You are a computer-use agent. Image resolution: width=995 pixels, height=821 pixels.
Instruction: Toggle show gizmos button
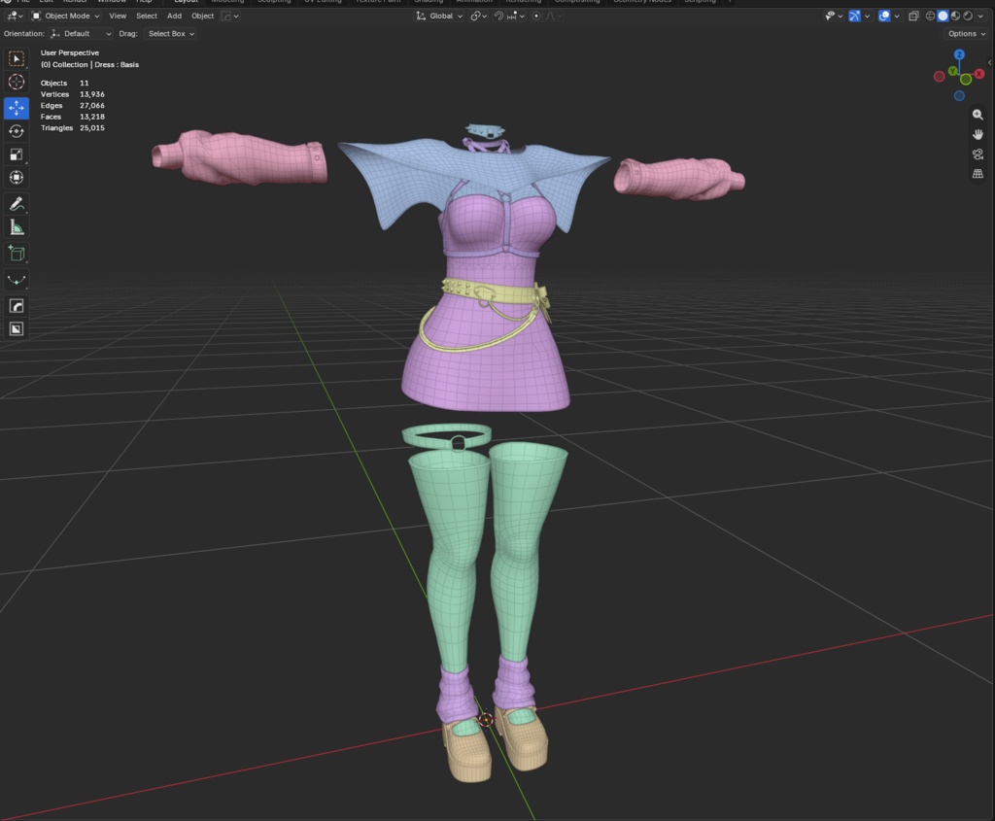pyautogui.click(x=855, y=16)
